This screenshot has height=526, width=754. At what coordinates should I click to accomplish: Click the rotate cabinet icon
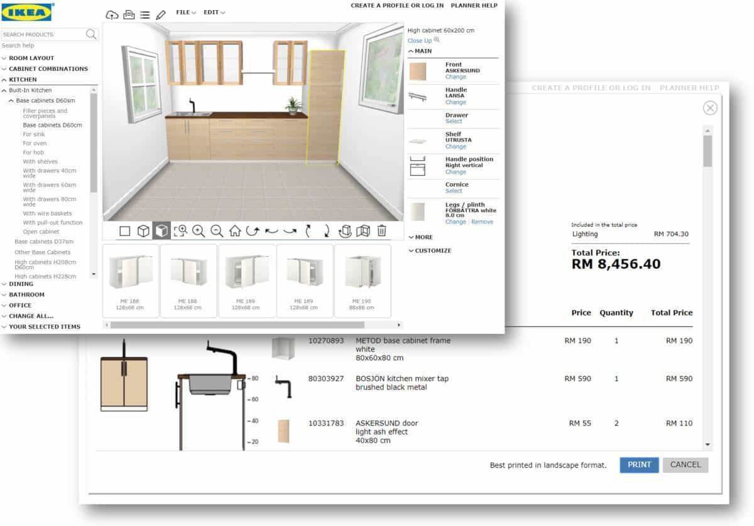345,231
